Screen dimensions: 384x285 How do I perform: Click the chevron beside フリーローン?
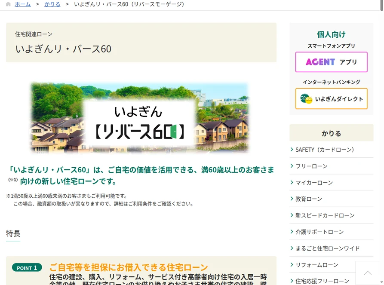pos(292,166)
